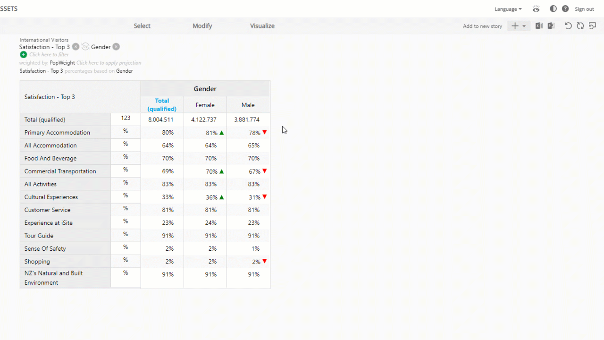Expand the add to story plus dropdown
This screenshot has height=340, width=604.
click(x=519, y=26)
